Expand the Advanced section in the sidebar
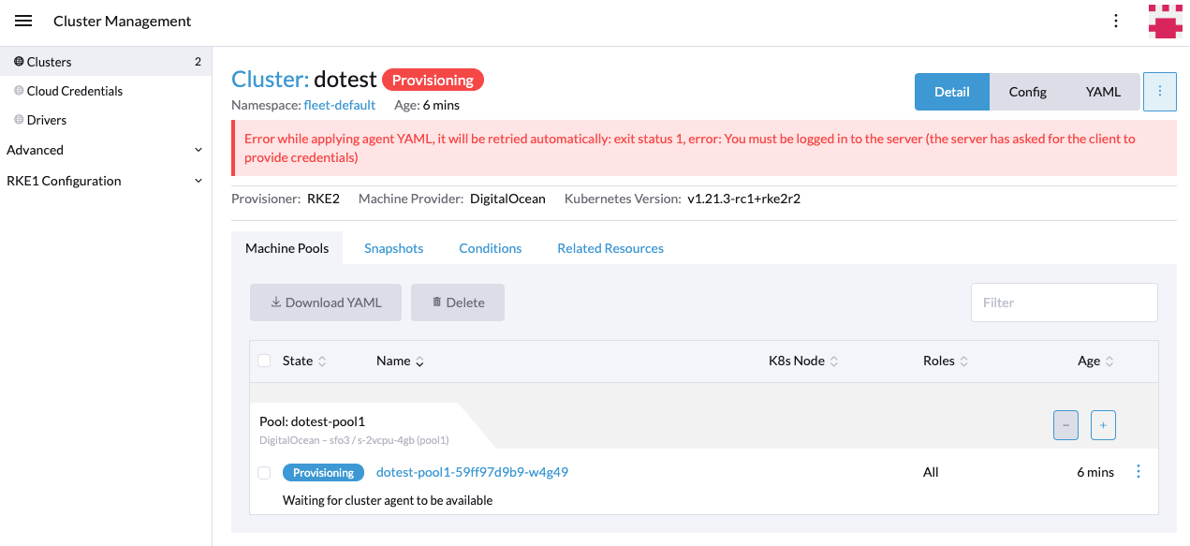Viewport: 1190px width, 546px height. [x=35, y=150]
